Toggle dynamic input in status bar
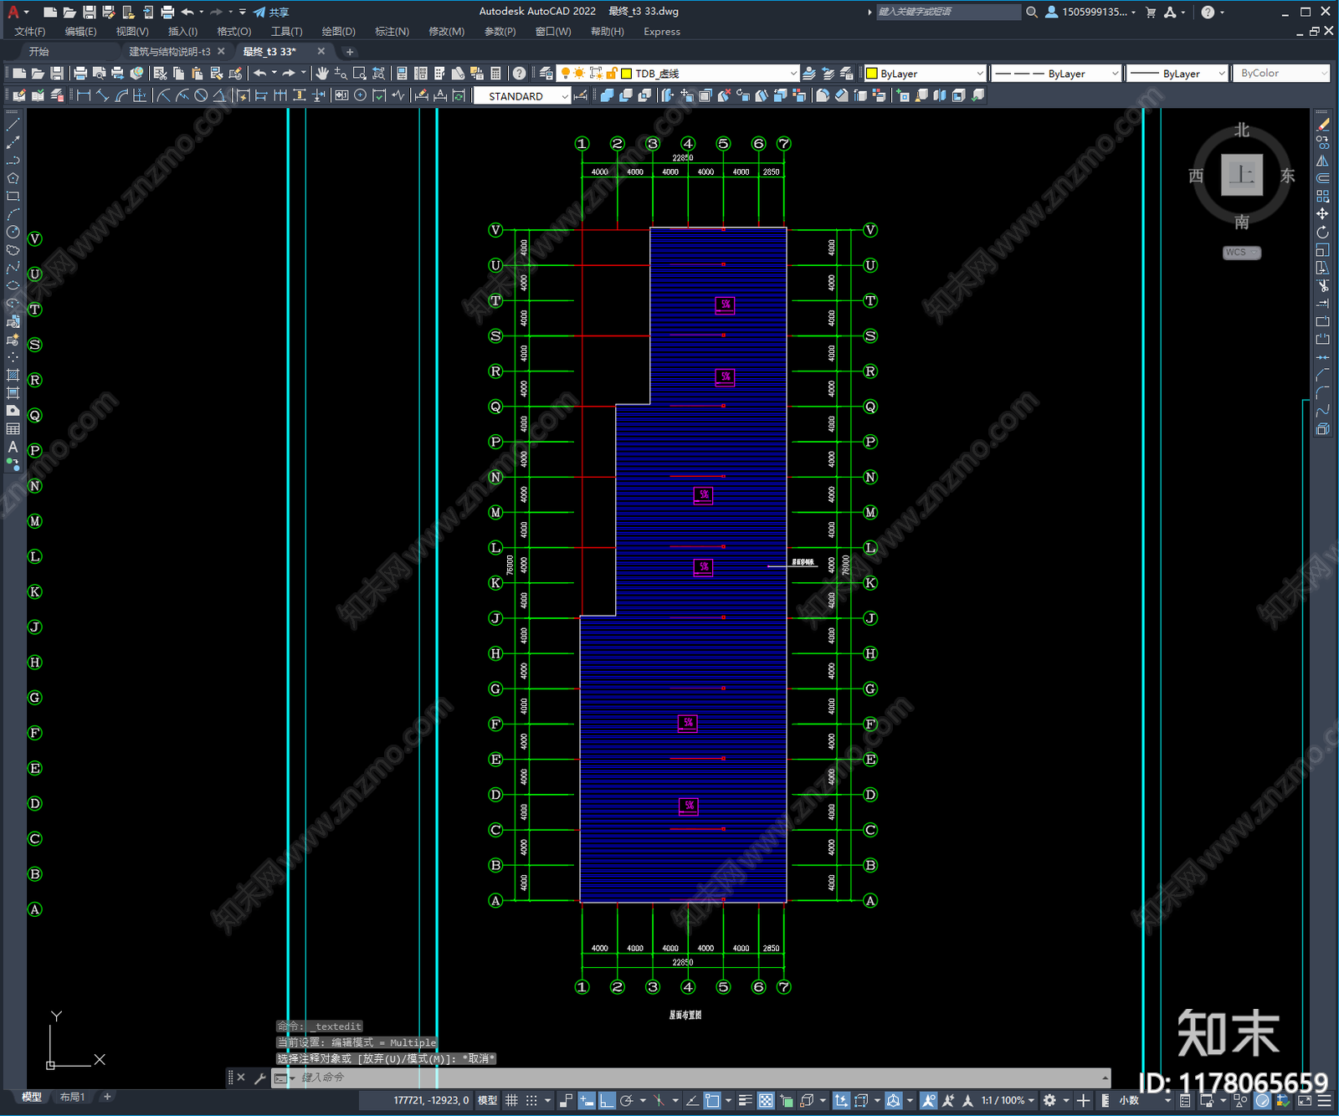Viewport: 1339px width, 1116px height. click(587, 1100)
